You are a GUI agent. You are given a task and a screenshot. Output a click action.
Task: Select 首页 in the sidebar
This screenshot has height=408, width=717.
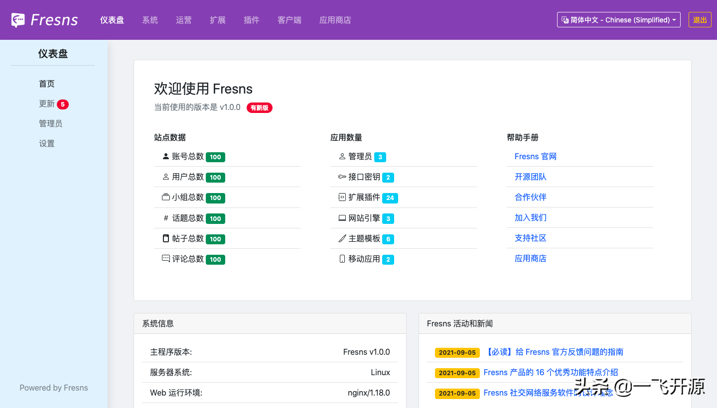coord(47,84)
